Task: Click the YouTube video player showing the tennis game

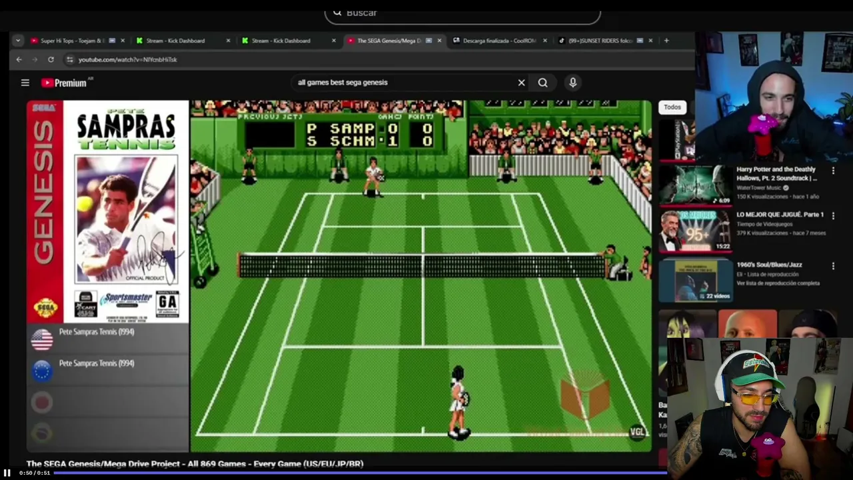Action: pyautogui.click(x=339, y=276)
